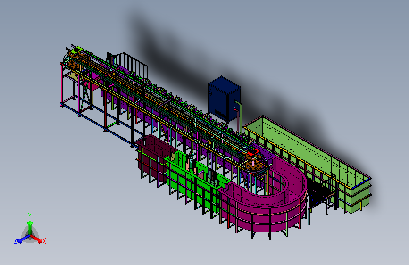Select the dark blue control cabinet
The width and height of the screenshot is (409, 265).
[x=224, y=99]
